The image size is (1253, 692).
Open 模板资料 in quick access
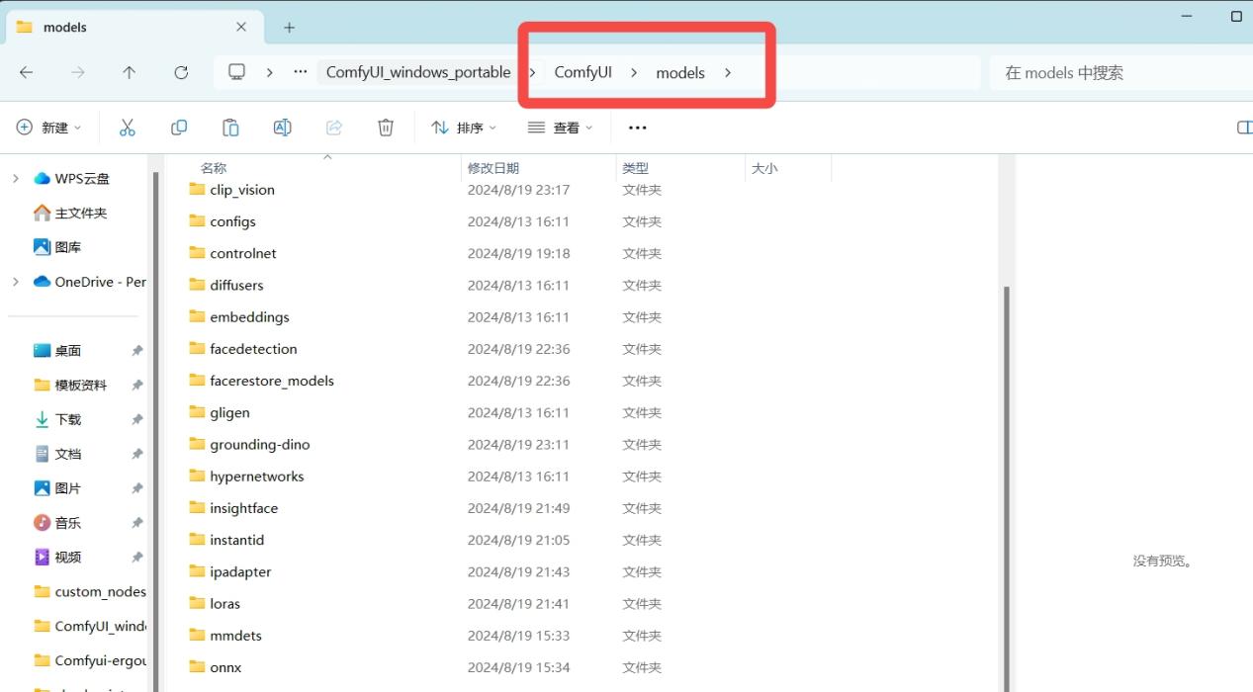81,385
